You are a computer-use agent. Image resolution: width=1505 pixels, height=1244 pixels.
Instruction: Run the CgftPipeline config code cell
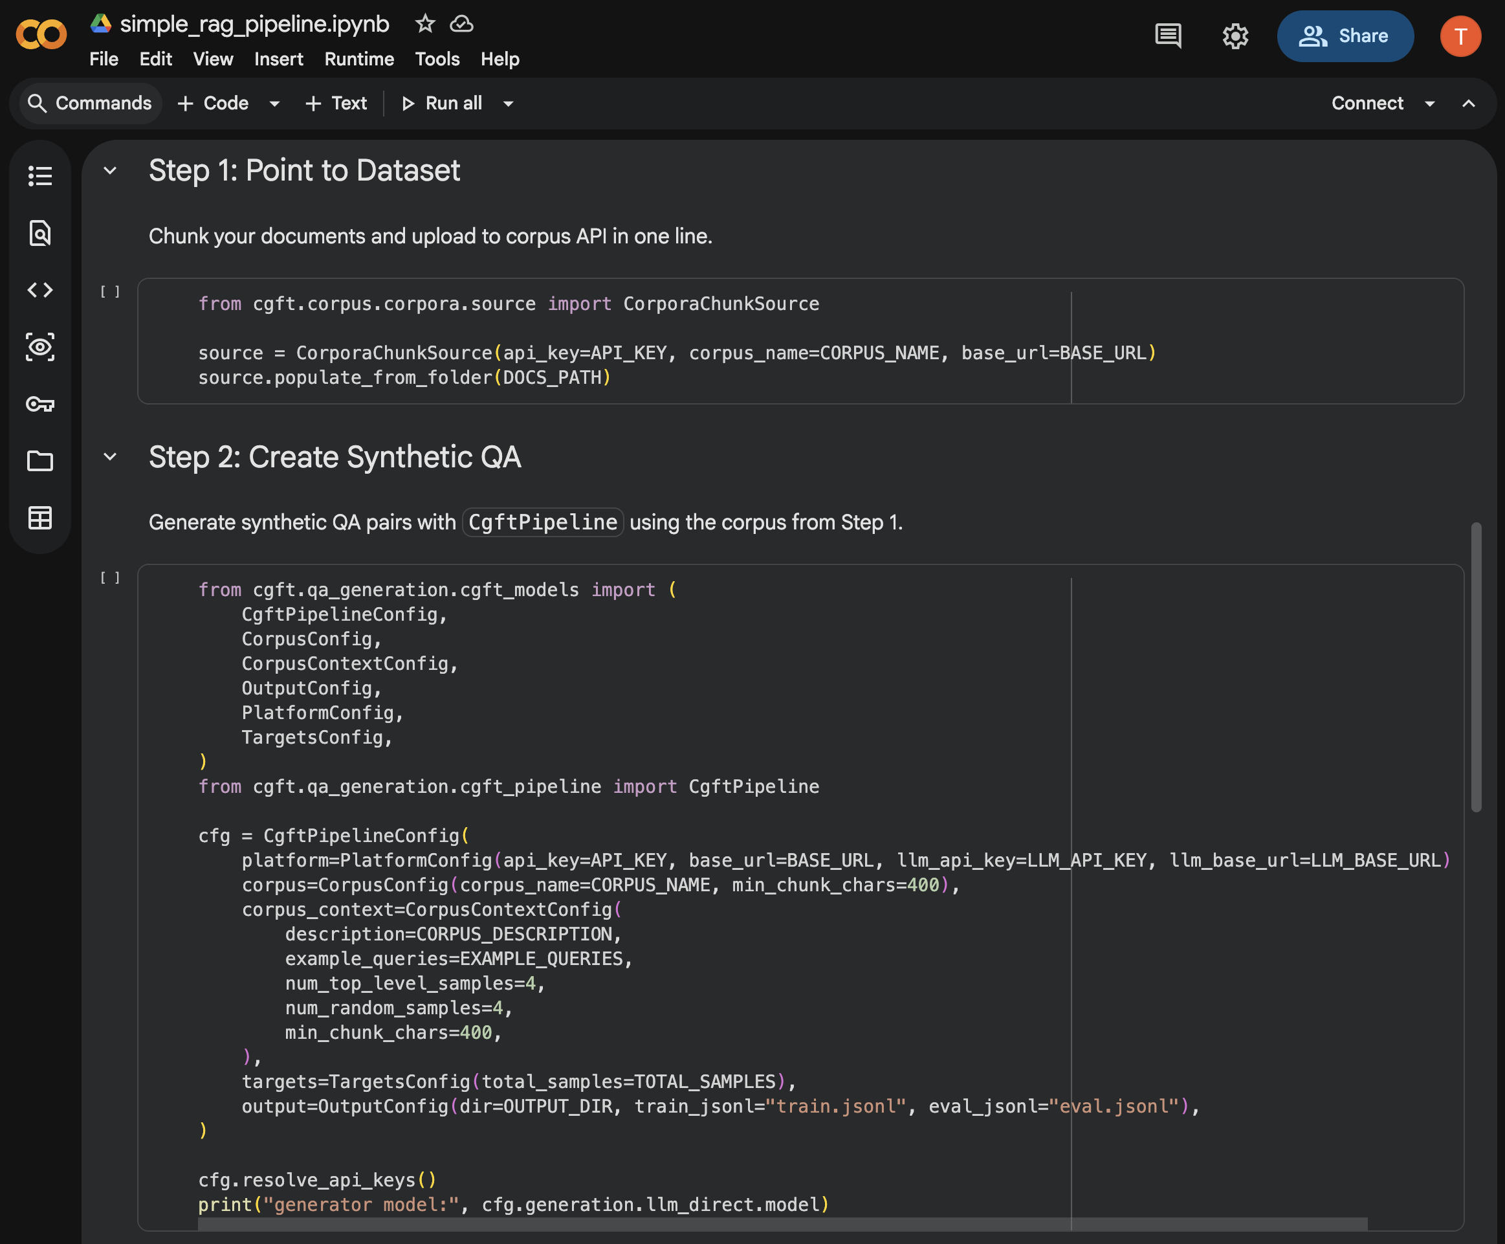click(x=109, y=577)
